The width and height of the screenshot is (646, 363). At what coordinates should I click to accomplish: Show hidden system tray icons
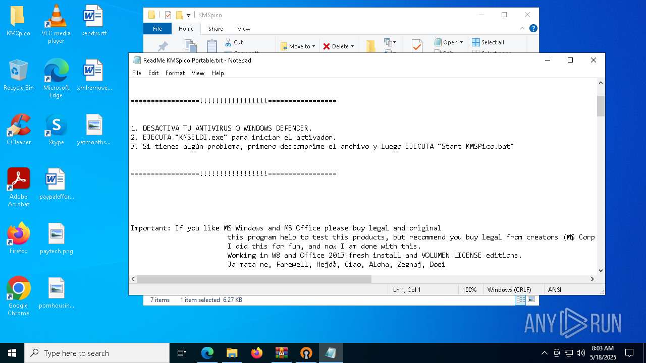point(544,353)
